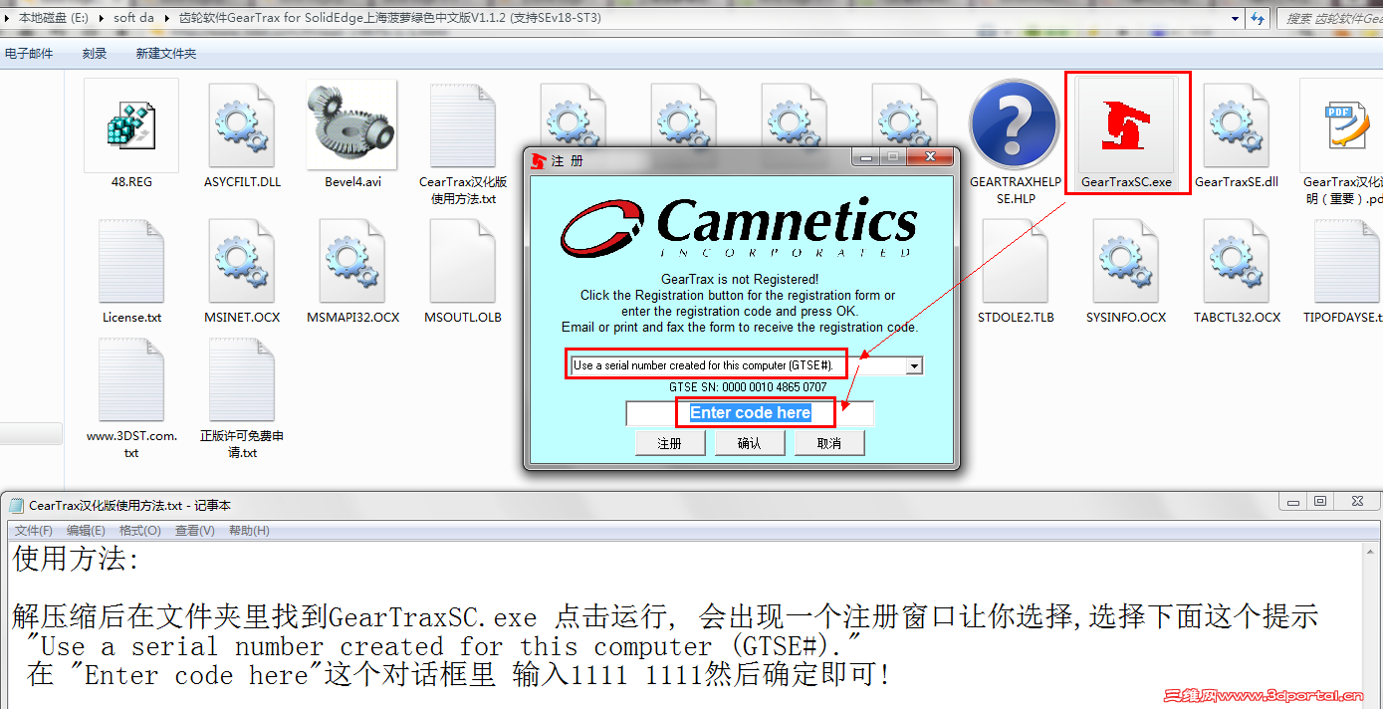Click the 'Enter code here' input field
Viewport: 1383px width, 709px height.
750,412
